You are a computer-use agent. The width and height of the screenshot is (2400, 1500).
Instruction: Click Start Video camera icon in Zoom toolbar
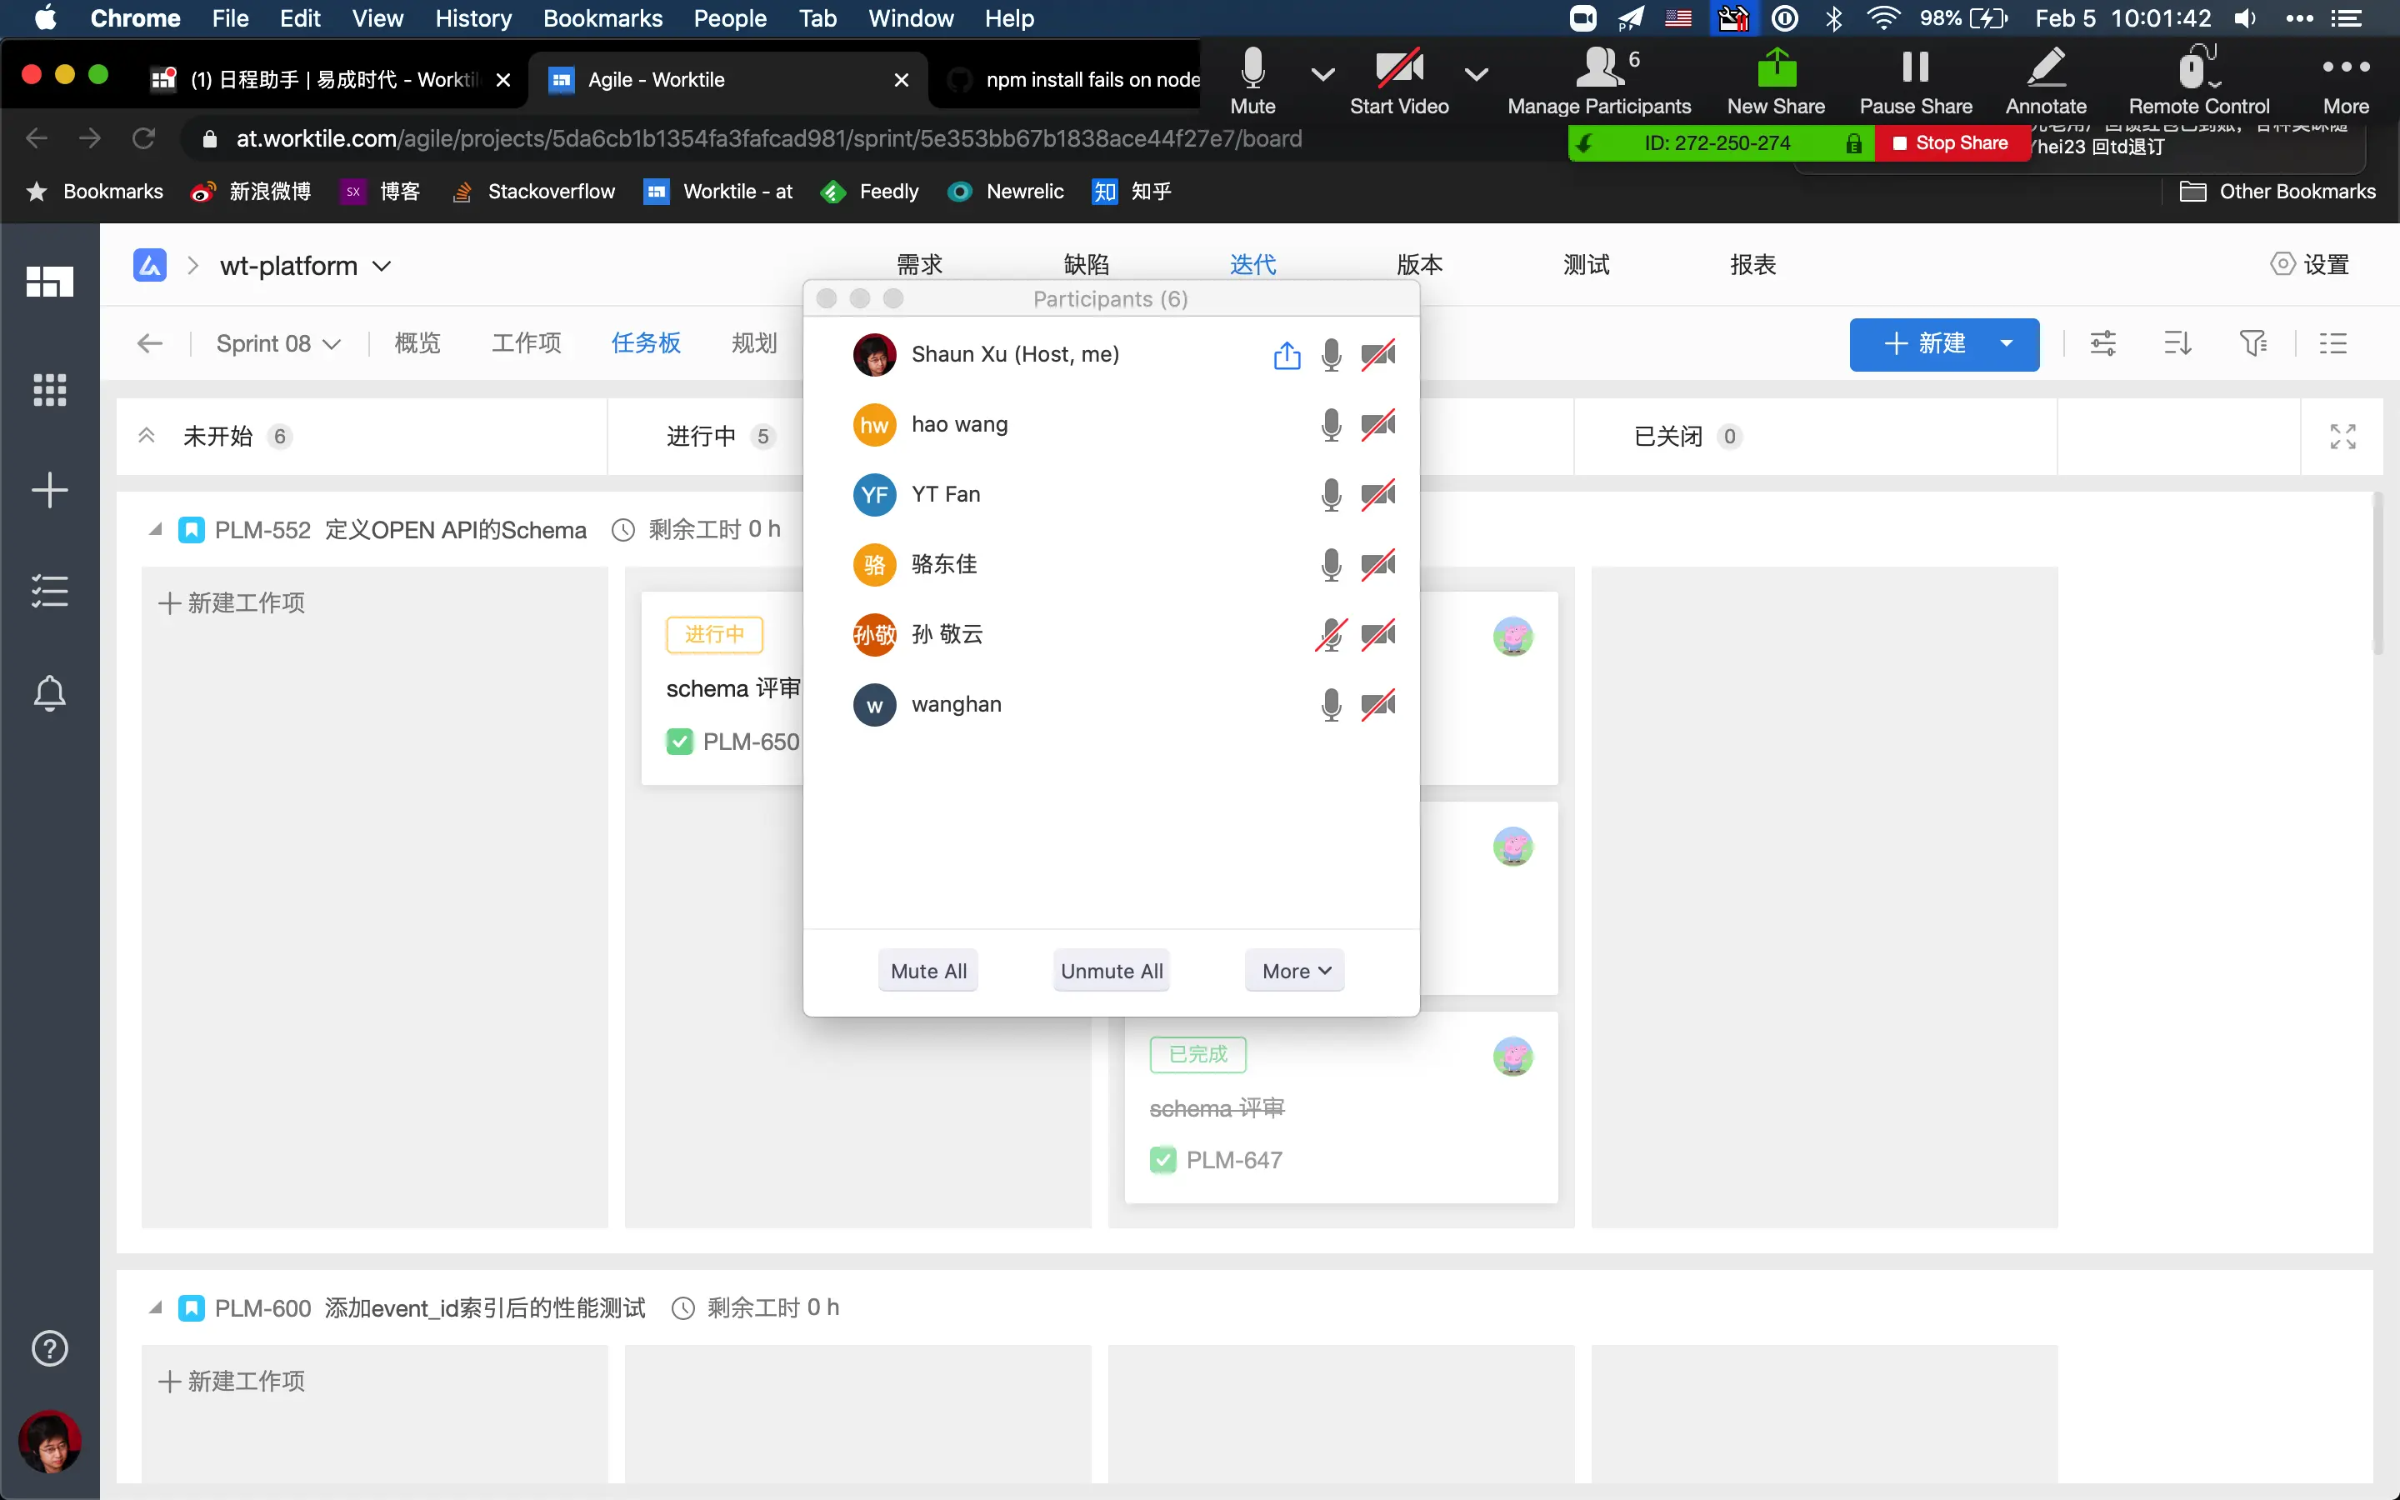(1398, 68)
